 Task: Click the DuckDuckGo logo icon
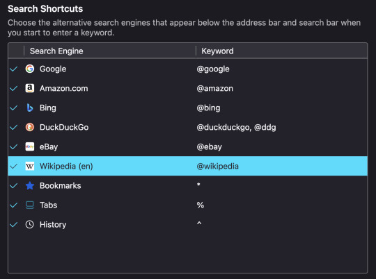tap(30, 127)
